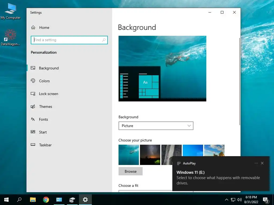Open My Computer desktop icon
This screenshot has height=205, width=274.
10,11
